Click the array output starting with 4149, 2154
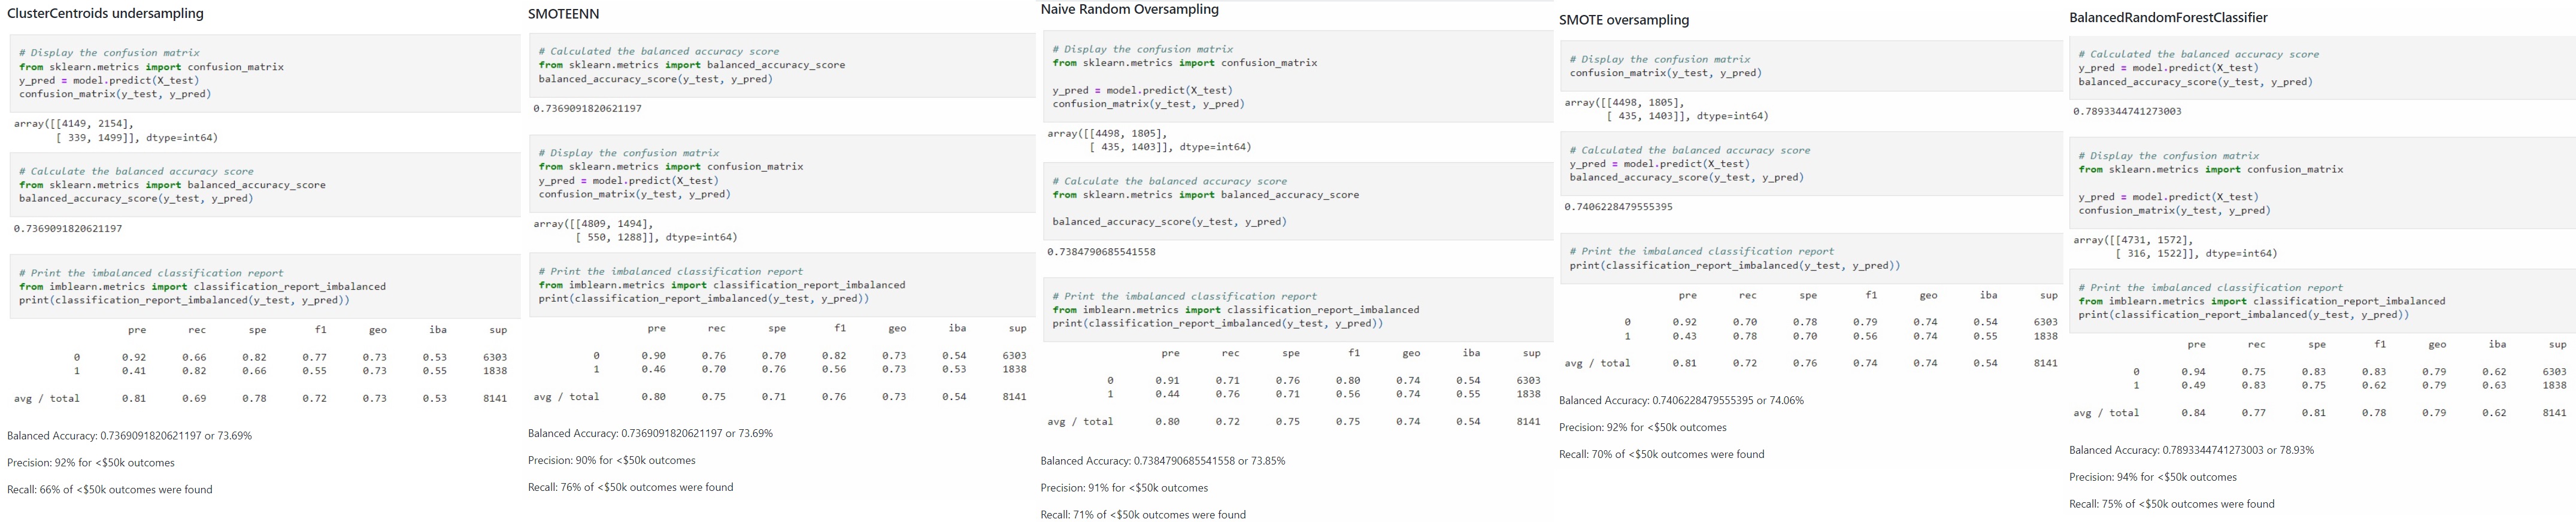Screen dimensions: 2576x522 (x=115, y=131)
